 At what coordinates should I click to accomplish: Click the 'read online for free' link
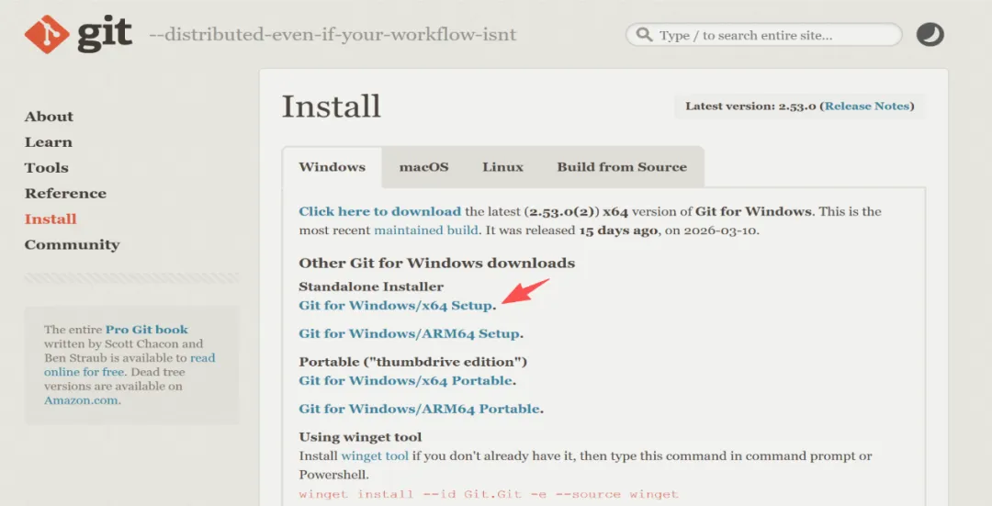130,365
